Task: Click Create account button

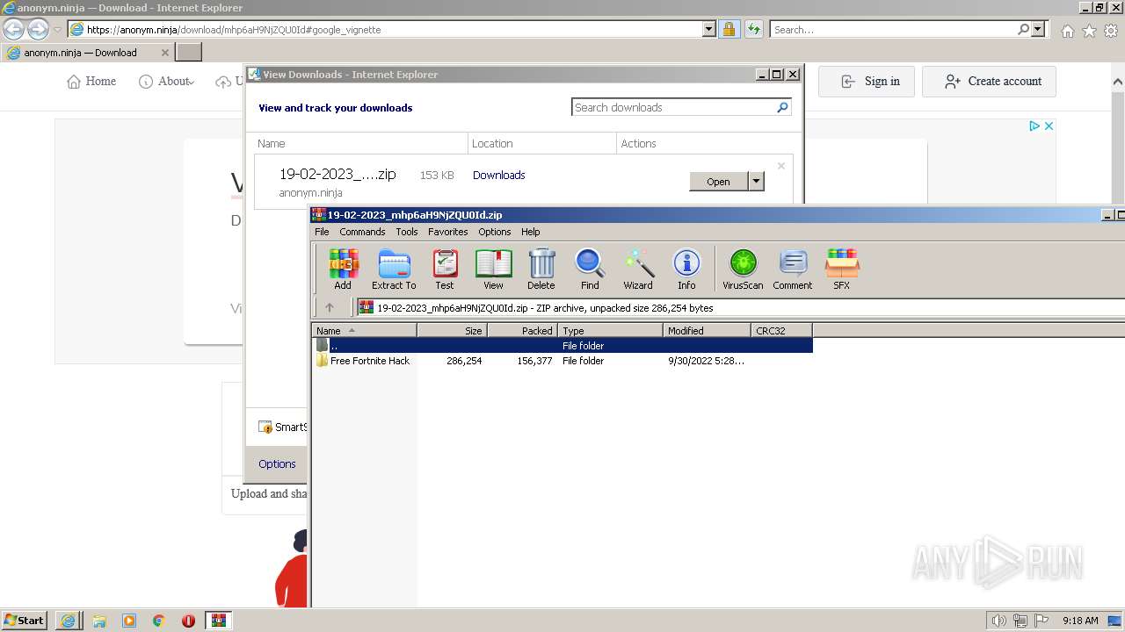Action: point(989,82)
